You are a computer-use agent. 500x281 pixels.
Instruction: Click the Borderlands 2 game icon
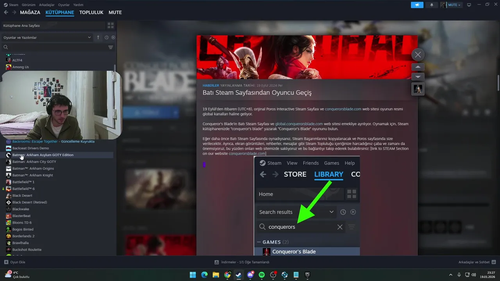pos(9,236)
